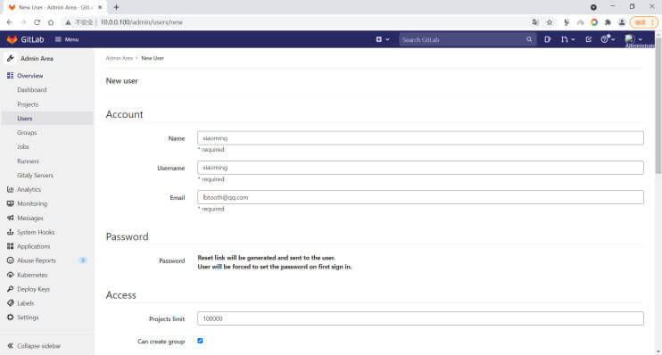This screenshot has height=355, width=662.
Task: Click the Deploy Keys key icon
Action: pos(10,289)
